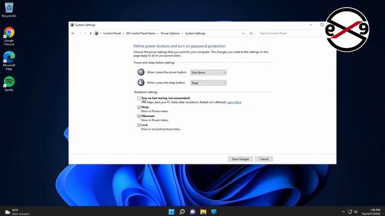Viewport: 385px width, 216px height.
Task: Click 'Show in account picture menu' text
Action: pos(161,129)
